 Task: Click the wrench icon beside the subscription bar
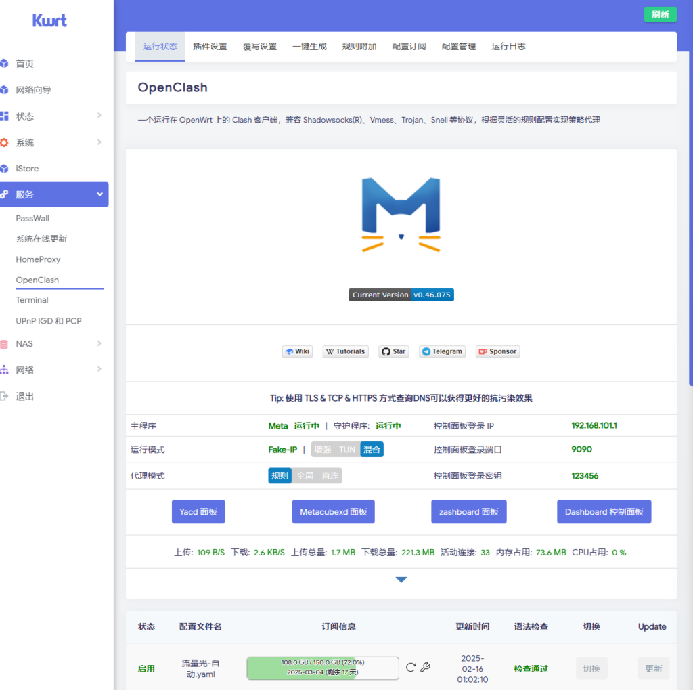[426, 667]
